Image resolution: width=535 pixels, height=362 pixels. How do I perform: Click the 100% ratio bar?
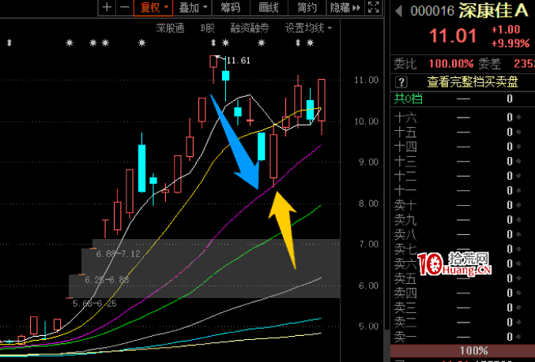click(462, 350)
